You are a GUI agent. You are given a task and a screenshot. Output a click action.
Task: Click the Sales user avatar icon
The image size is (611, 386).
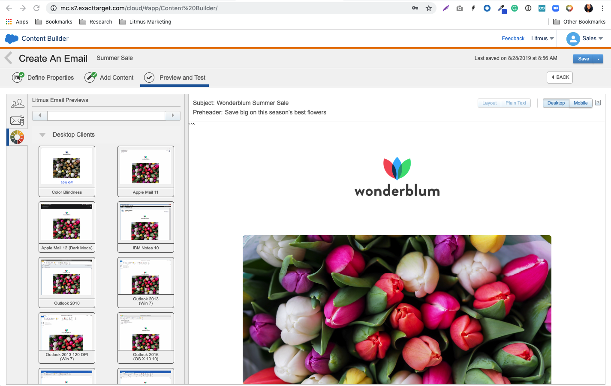tap(573, 39)
